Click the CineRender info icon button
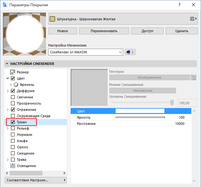The height and width of the screenshot is (187, 201). click(130, 52)
